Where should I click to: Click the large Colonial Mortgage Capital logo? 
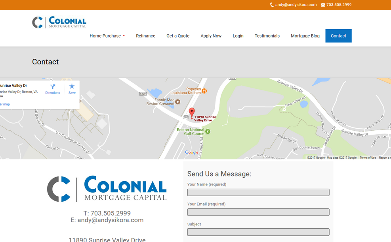coord(107,189)
